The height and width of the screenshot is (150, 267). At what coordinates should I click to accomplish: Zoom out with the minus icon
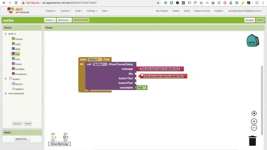[254, 128]
